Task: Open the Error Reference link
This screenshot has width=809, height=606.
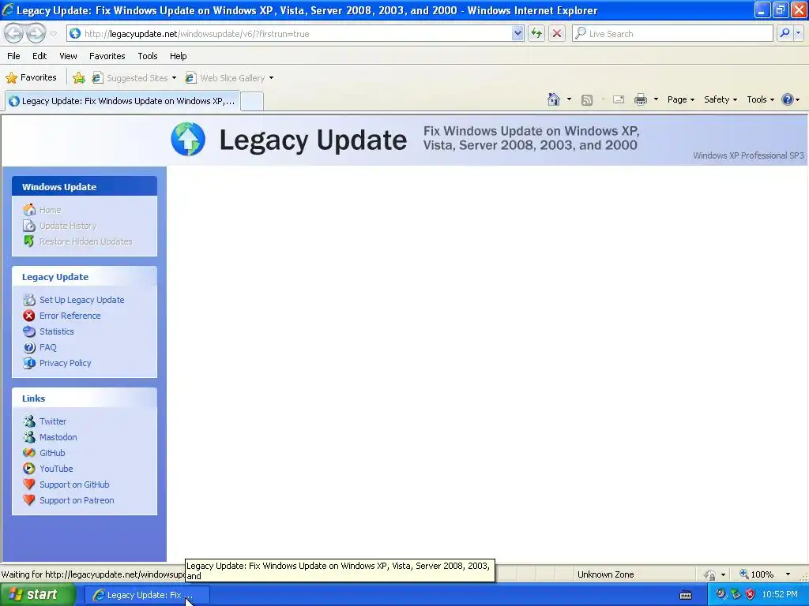Action: [70, 316]
